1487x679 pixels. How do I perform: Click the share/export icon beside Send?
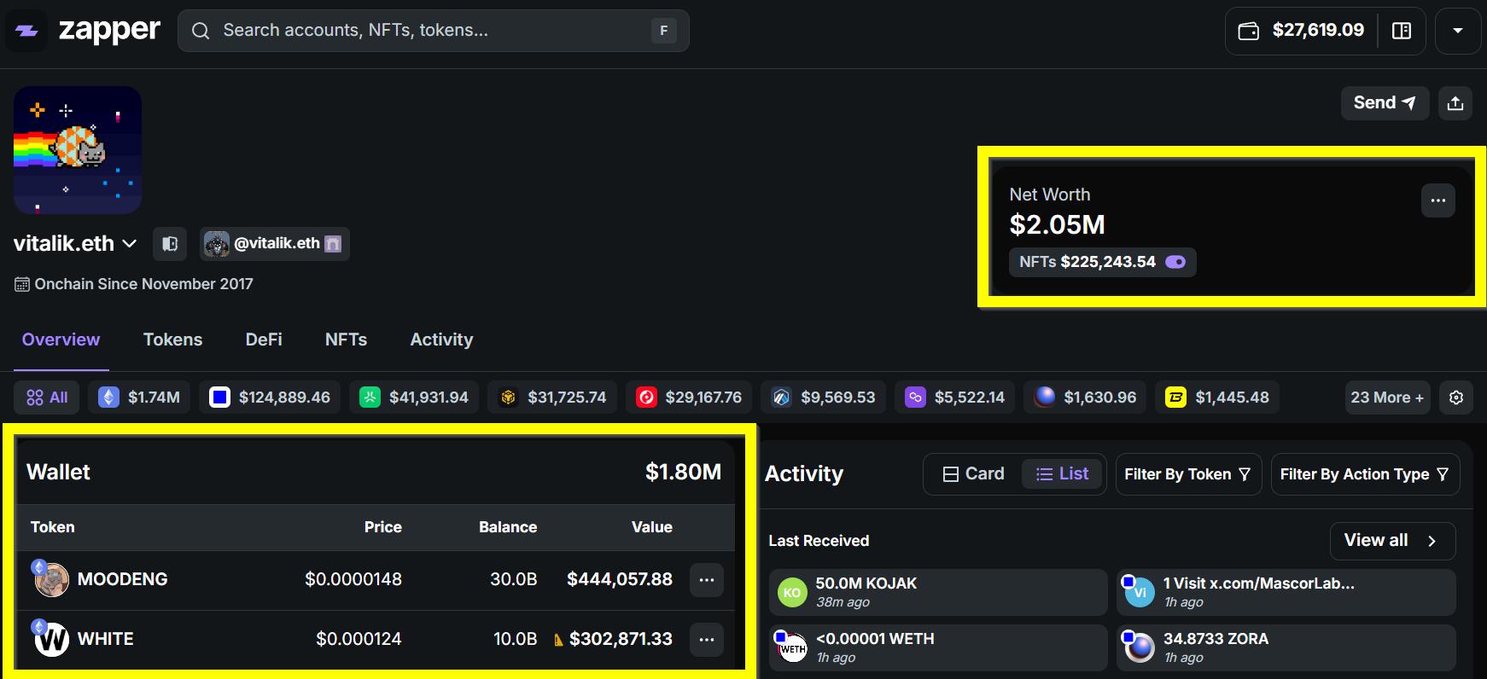(1455, 103)
